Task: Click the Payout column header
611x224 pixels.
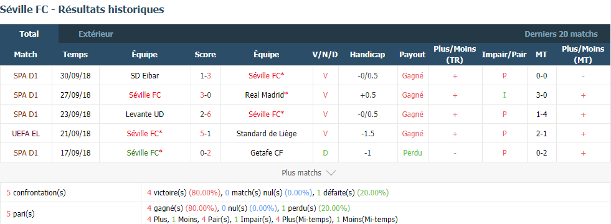Action: 412,55
